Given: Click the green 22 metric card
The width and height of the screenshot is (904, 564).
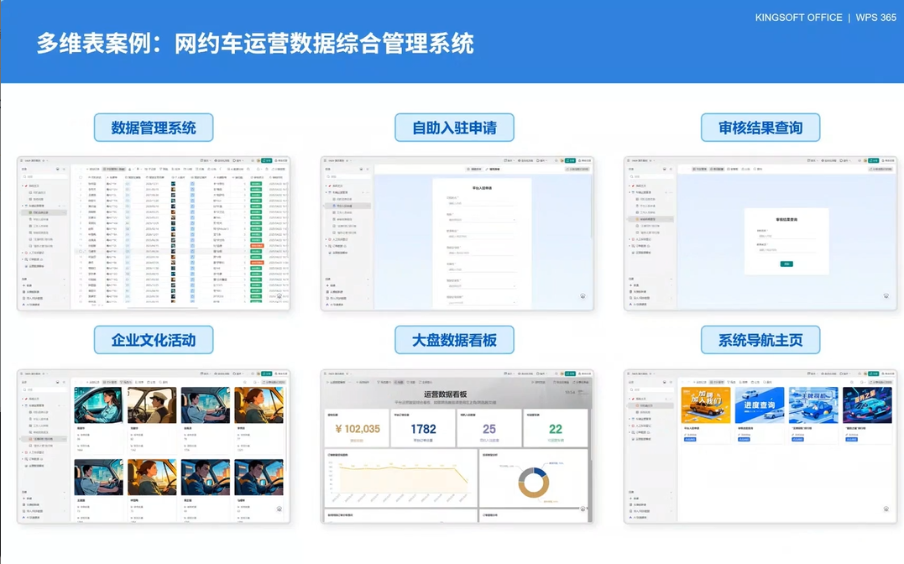Looking at the screenshot, I should tap(555, 429).
